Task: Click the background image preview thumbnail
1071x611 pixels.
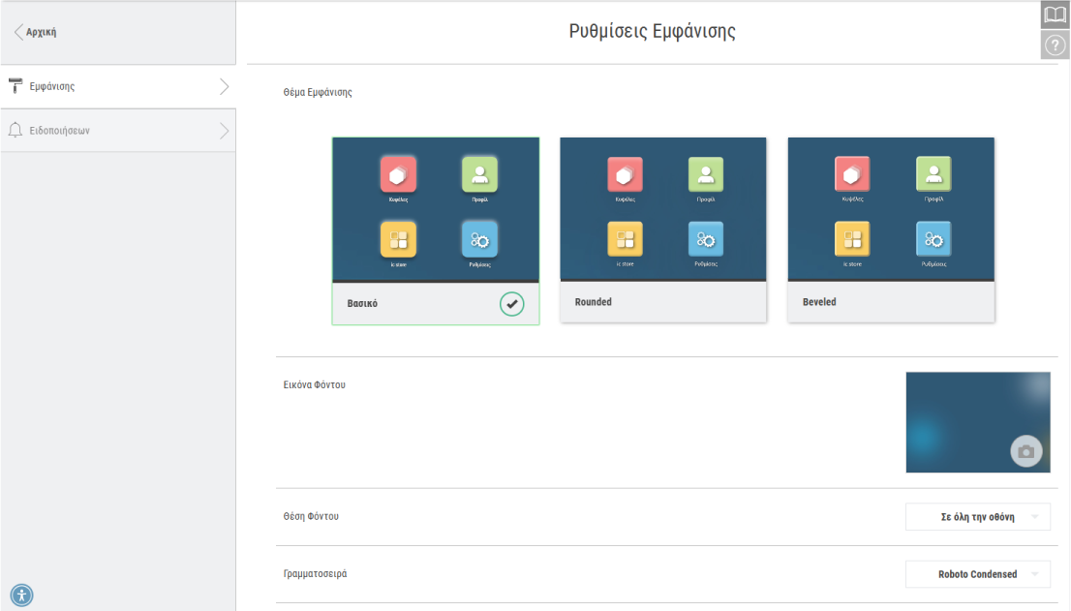Action: (978, 422)
